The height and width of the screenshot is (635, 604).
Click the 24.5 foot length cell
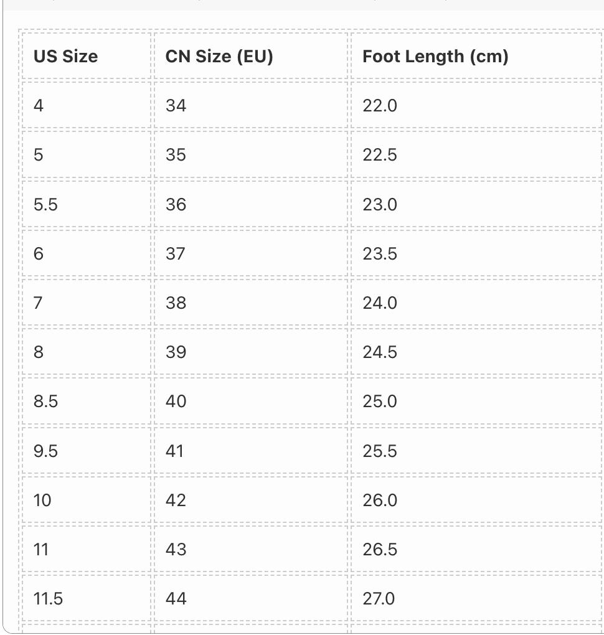coord(476,352)
